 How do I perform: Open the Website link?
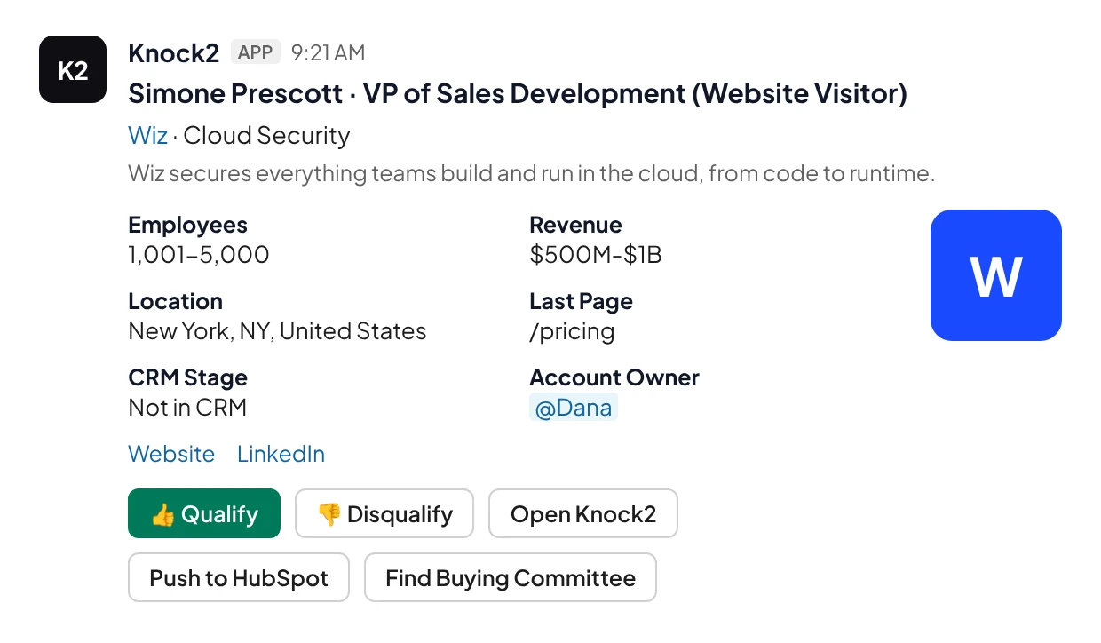[171, 454]
